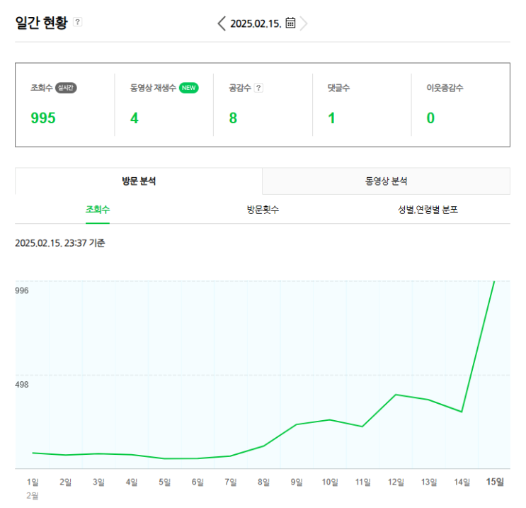Click the date text 2025.02.15.
Viewport: 526px width, 508px height.
256,23
